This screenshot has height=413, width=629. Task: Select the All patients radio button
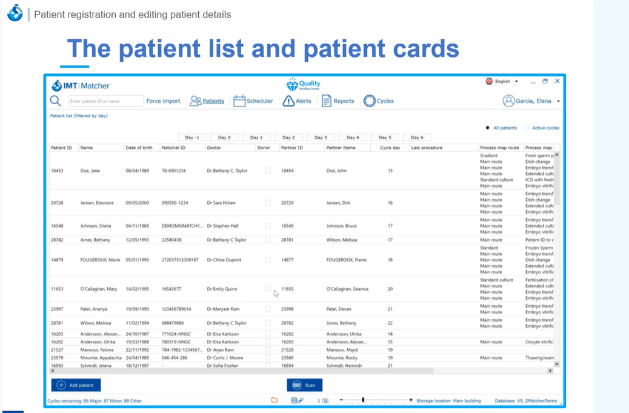pyautogui.click(x=488, y=128)
